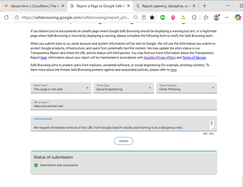Open Google's Privacy Policy link
The height and width of the screenshot is (187, 243).
(159, 58)
